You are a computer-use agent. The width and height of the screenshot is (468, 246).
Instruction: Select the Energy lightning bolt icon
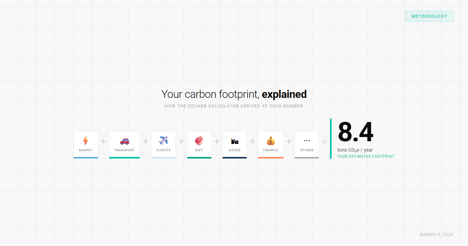tap(85, 140)
